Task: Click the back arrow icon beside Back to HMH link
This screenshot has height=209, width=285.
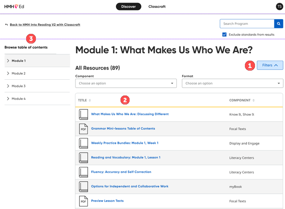Action: [7, 25]
